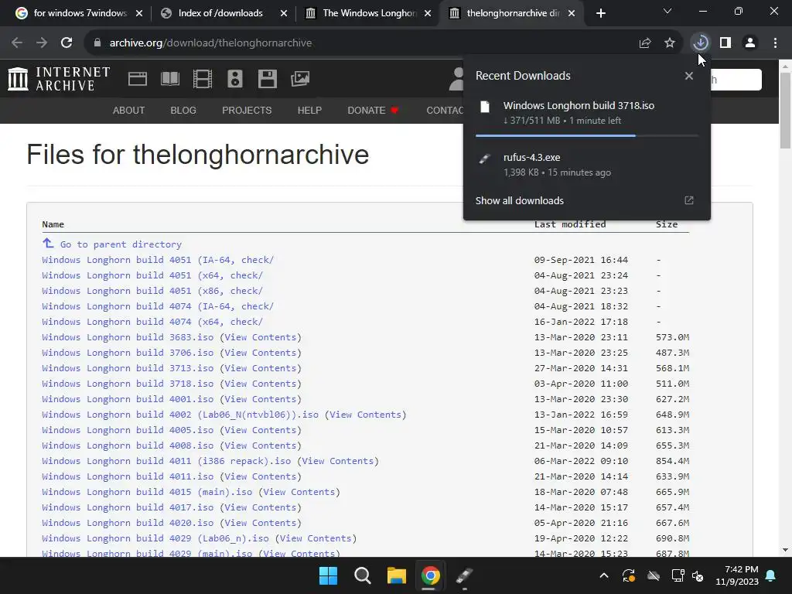Reload the current page
This screenshot has height=594, width=792.
click(67, 43)
